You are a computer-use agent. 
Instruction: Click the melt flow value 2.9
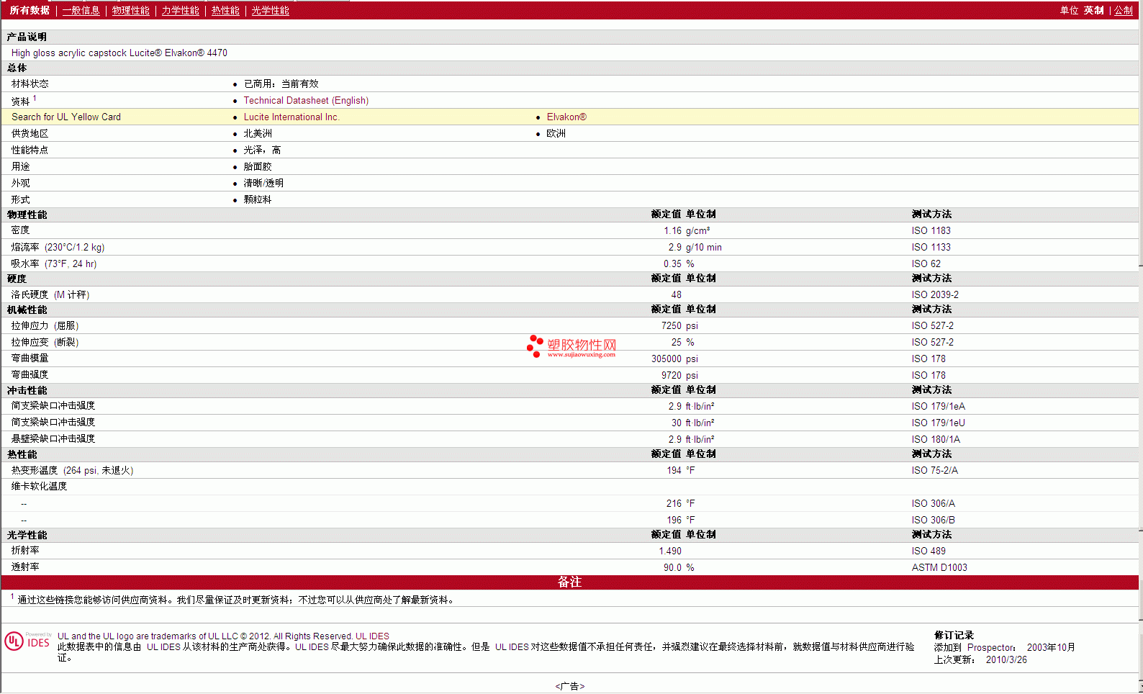[x=674, y=248]
